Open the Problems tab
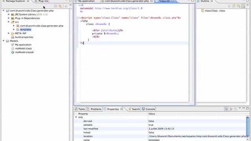Viewport: 251px width, 141px height. tap(94, 109)
